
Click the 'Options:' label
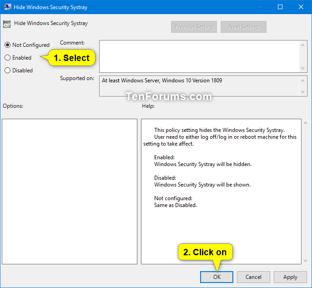pos(13,106)
